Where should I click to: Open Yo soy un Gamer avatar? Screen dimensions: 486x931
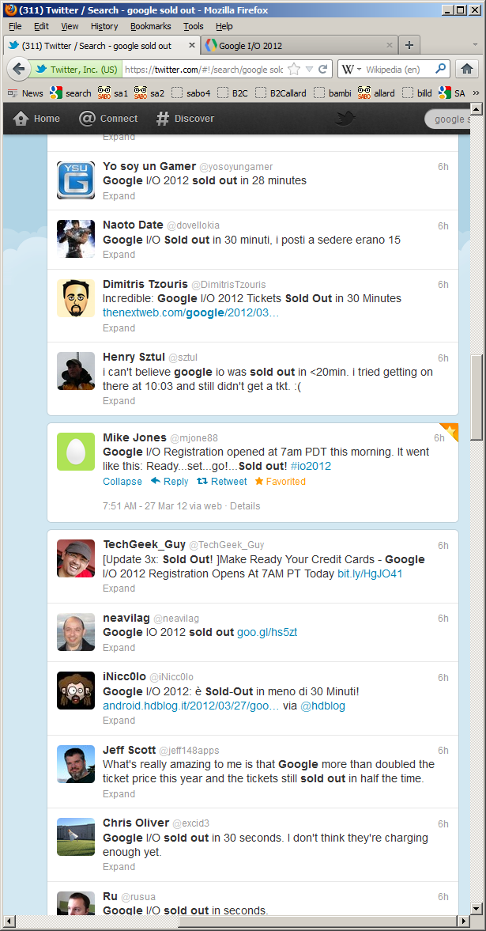[x=75, y=180]
